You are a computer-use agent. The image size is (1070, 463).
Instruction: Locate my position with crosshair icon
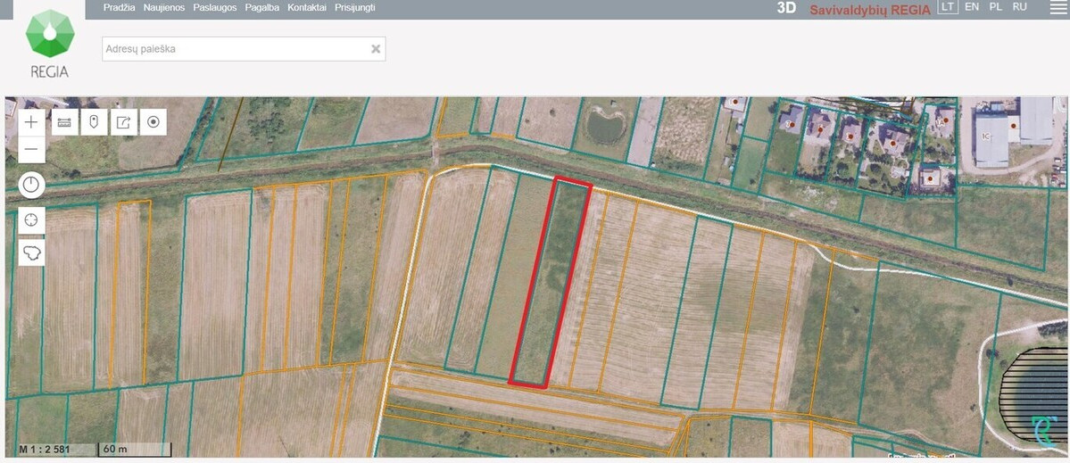click(x=31, y=220)
